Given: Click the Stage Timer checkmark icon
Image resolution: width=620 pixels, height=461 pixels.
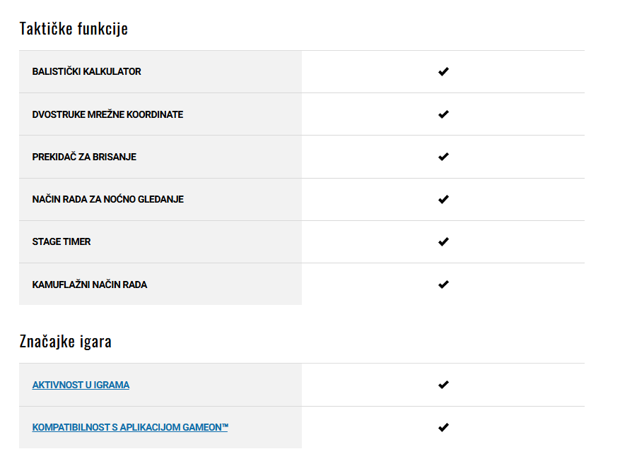Looking at the screenshot, I should pos(443,241).
